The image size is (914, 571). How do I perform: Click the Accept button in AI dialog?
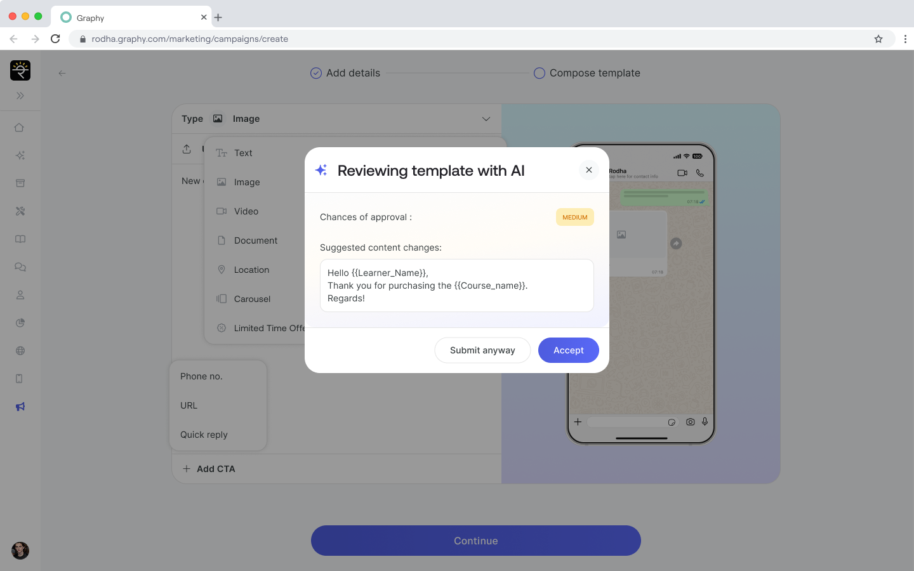click(568, 350)
